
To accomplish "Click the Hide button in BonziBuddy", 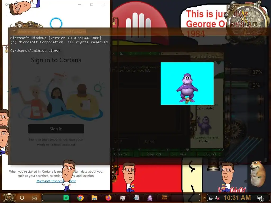I will pyautogui.click(x=183, y=154).
